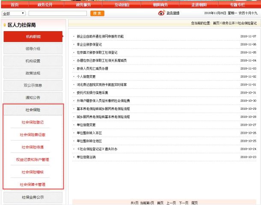The image size is (261, 205).
Task: Click the date 2018-10-23 in the list
Action: point(248,157)
